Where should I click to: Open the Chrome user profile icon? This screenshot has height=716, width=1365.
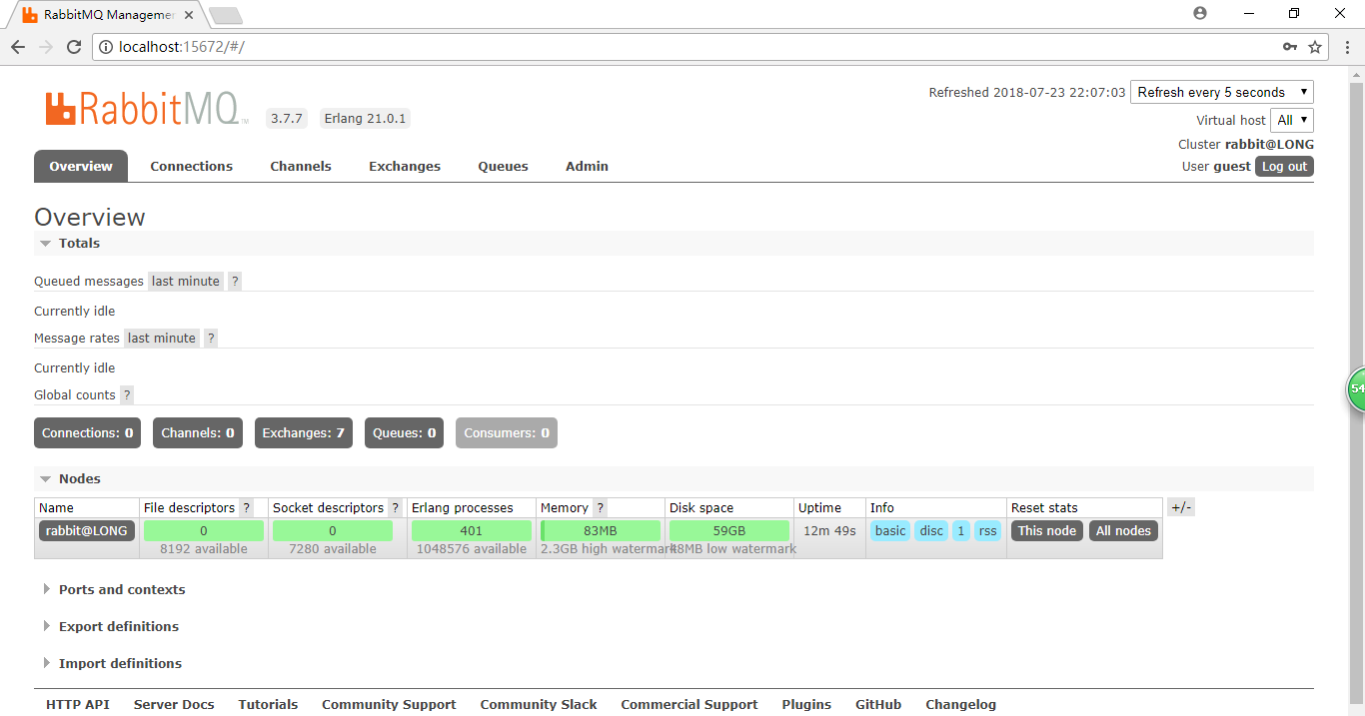1200,13
